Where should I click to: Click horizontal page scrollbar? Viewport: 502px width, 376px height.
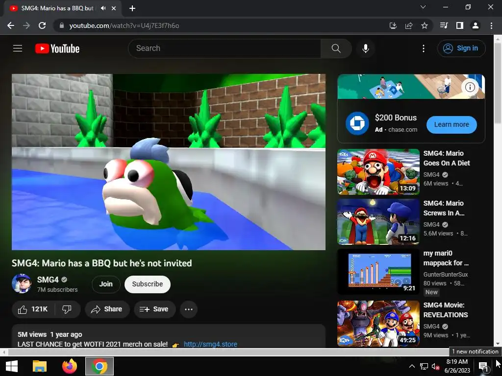tap(228, 352)
